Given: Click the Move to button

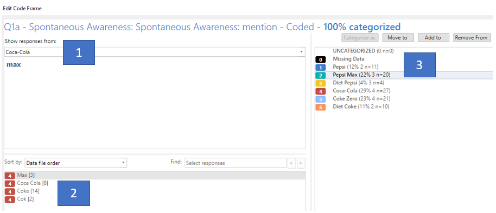Looking at the screenshot, I should click(x=398, y=37).
